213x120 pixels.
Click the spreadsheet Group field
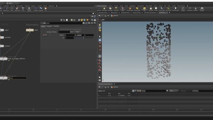coord(155,91)
